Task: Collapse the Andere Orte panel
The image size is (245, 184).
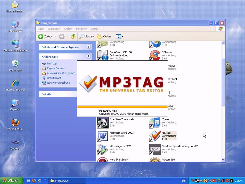Action: (x=89, y=56)
